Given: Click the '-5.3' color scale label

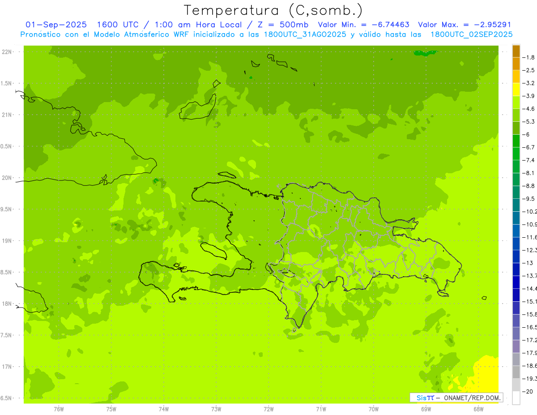Looking at the screenshot, I should (529, 122).
